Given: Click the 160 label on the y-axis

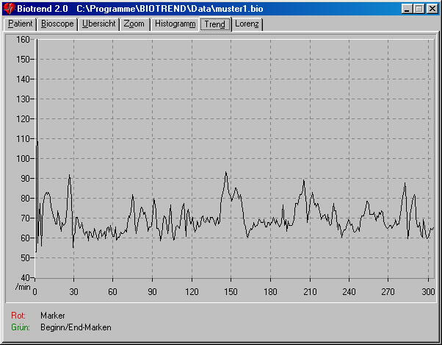Looking at the screenshot, I should click(23, 40).
